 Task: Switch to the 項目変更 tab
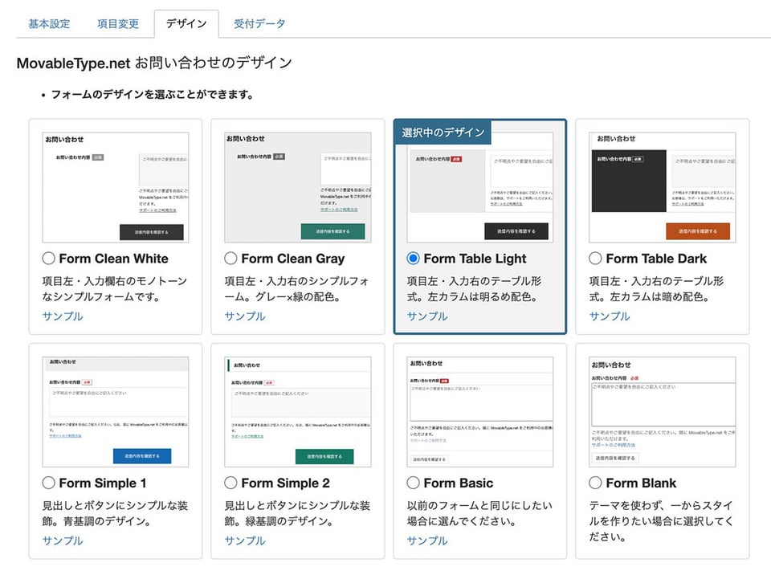click(117, 23)
